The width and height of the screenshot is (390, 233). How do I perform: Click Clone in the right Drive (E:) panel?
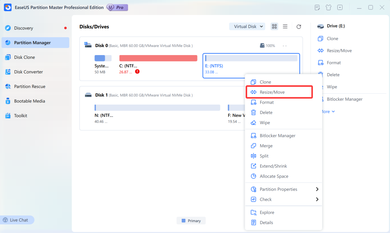coord(328,39)
